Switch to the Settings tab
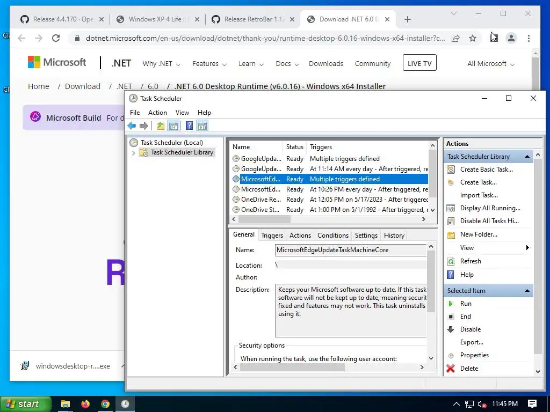550x412 pixels. click(366, 236)
